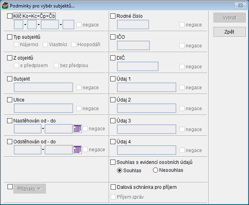The width and height of the screenshot is (249, 205).
Task: Open calendar picker for Nastěhován od - do
Action: (x=77, y=129)
